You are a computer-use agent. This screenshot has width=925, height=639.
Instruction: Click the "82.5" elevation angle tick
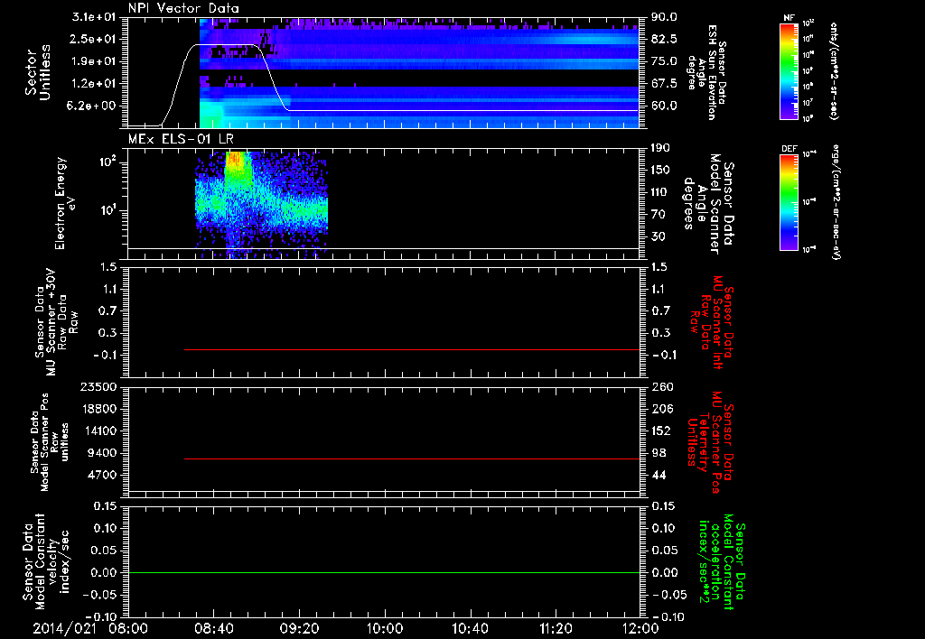(664, 39)
